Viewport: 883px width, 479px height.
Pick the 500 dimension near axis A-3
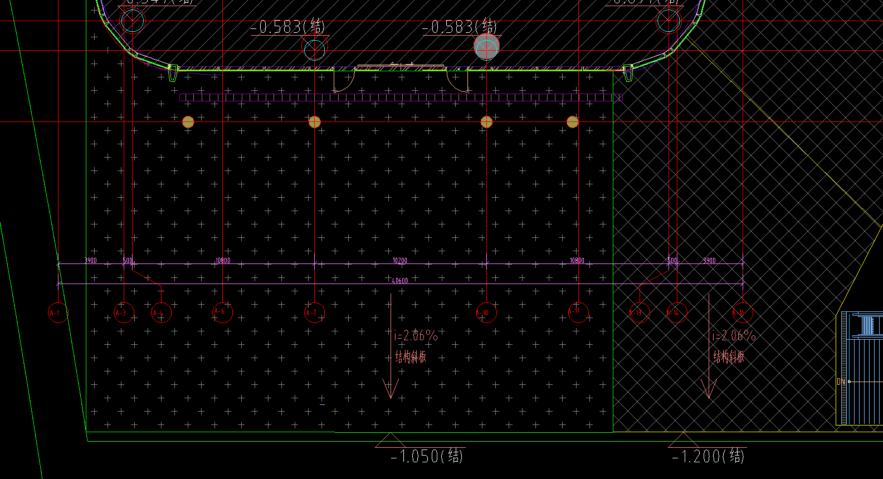point(128,260)
